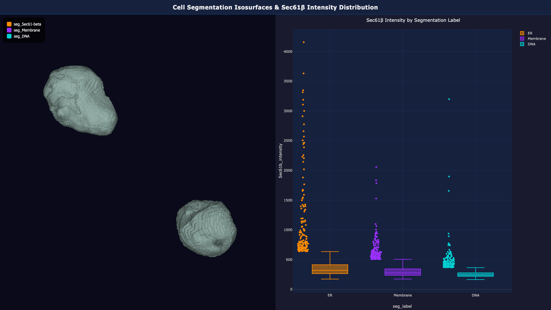Click the Membrane x-axis tick label
This screenshot has height=310, width=551.
[x=403, y=295]
